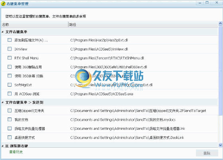Tick the 压缩(zipped)文件夹 checkbox
The height and width of the screenshot is (160, 223).
click(10, 110)
